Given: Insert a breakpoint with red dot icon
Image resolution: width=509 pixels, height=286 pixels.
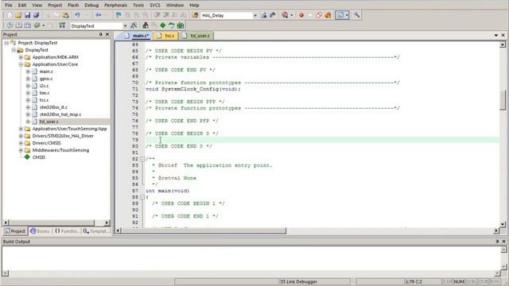Looking at the screenshot, I should point(301,15).
